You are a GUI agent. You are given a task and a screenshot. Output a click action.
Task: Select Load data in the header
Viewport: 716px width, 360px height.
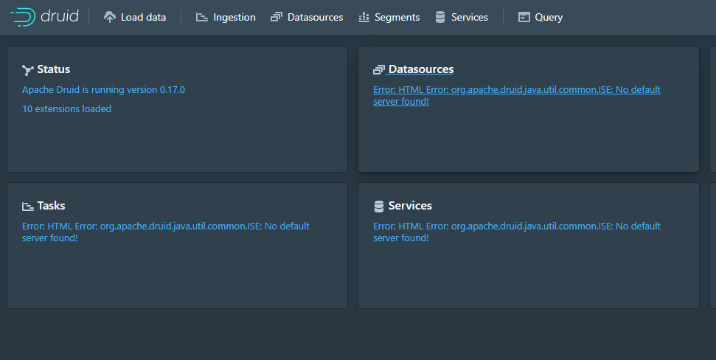pyautogui.click(x=143, y=17)
